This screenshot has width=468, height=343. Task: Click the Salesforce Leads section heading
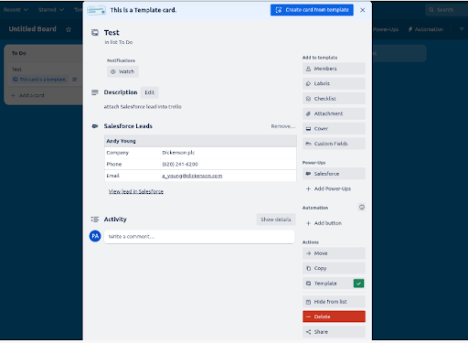128,126
